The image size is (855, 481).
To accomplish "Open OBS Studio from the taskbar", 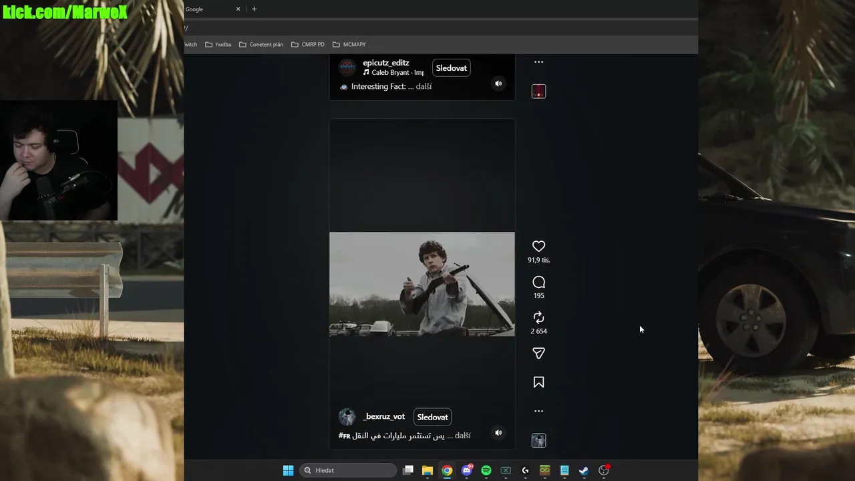I will [604, 470].
